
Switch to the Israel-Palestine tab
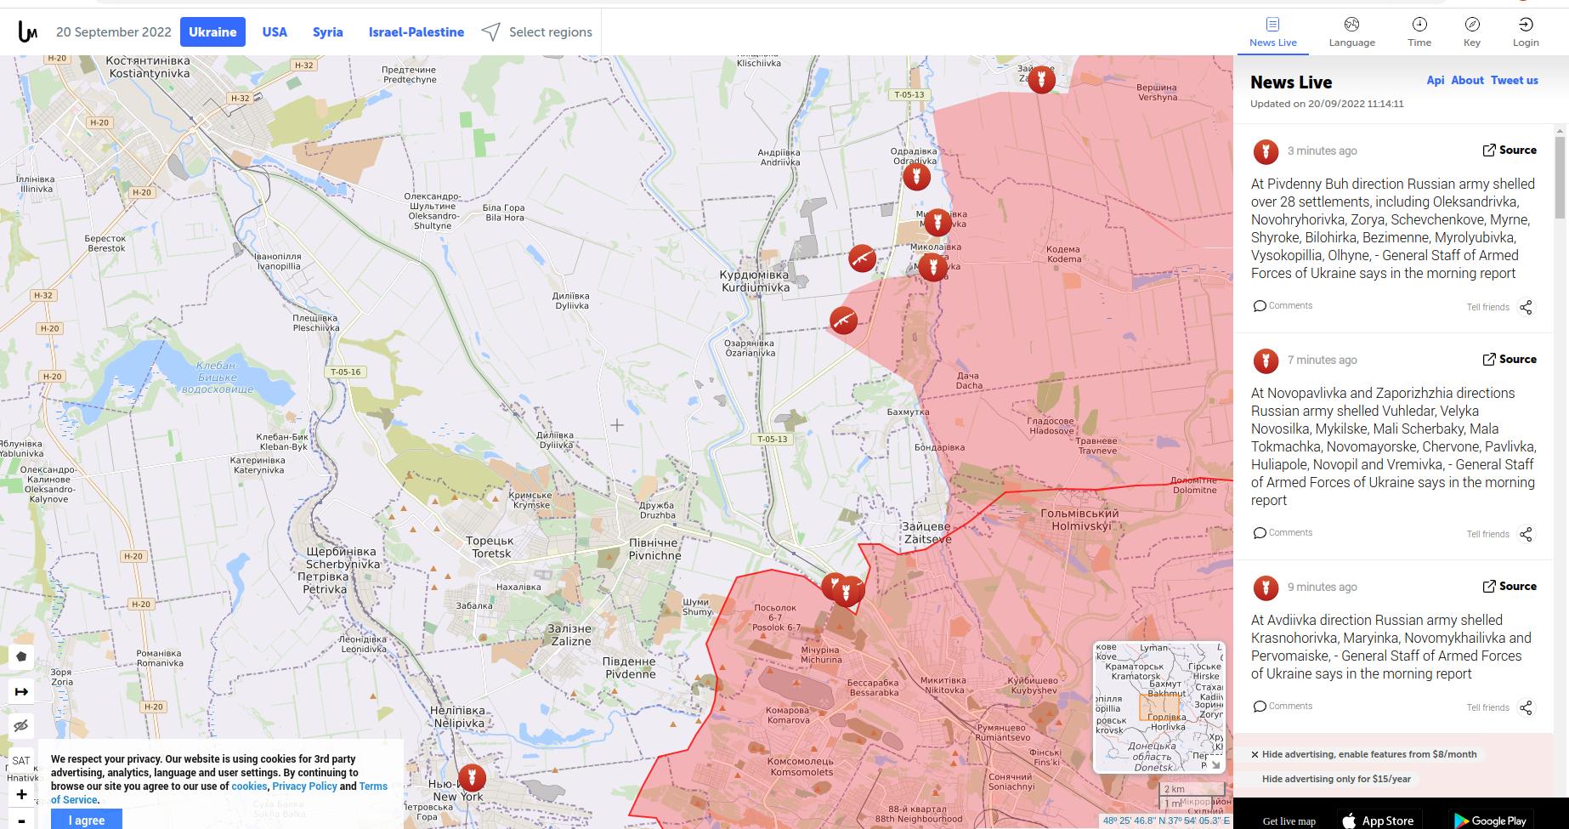tap(416, 31)
